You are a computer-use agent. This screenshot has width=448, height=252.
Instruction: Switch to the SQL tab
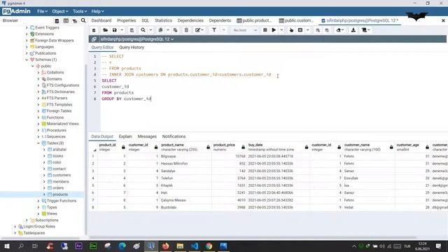pyautogui.click(x=145, y=20)
